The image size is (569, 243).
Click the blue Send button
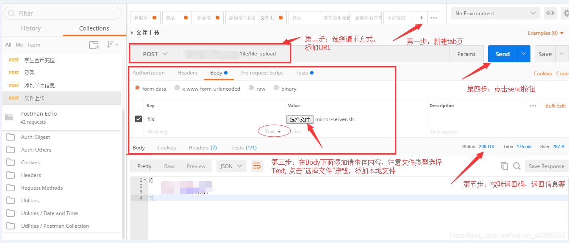[x=502, y=54]
